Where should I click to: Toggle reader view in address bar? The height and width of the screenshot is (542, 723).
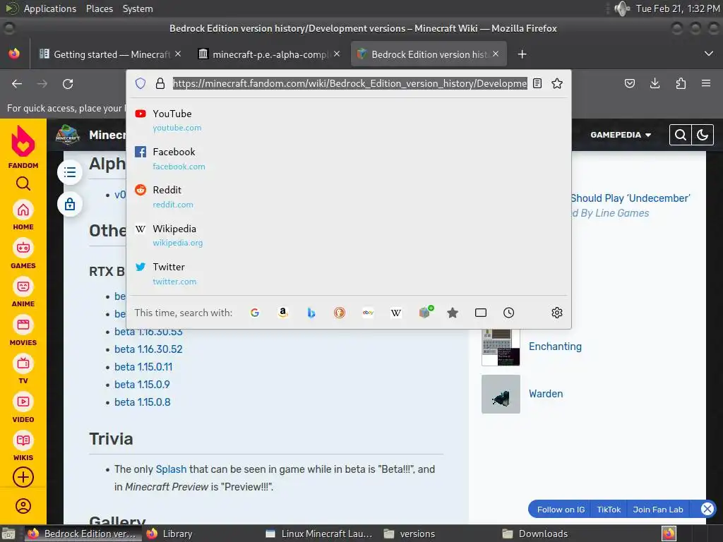537,83
